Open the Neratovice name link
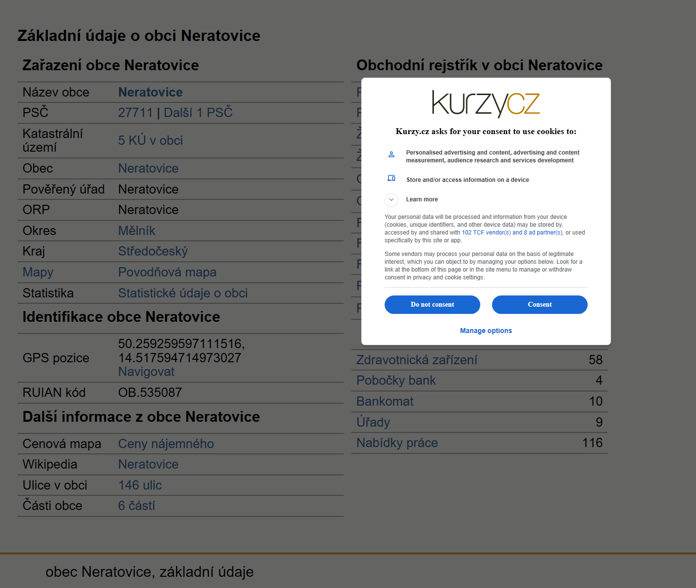Image resolution: width=696 pixels, height=588 pixels. [150, 92]
